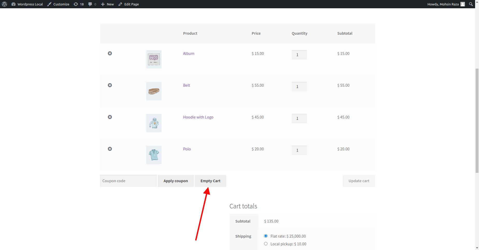Viewport: 479px width, 250px height.
Task: Open the Wordpress Local site menu
Action: click(27, 4)
